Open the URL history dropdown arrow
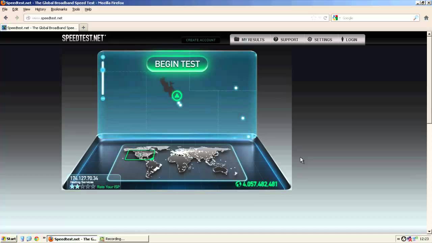The image size is (432, 243). tap(320, 18)
